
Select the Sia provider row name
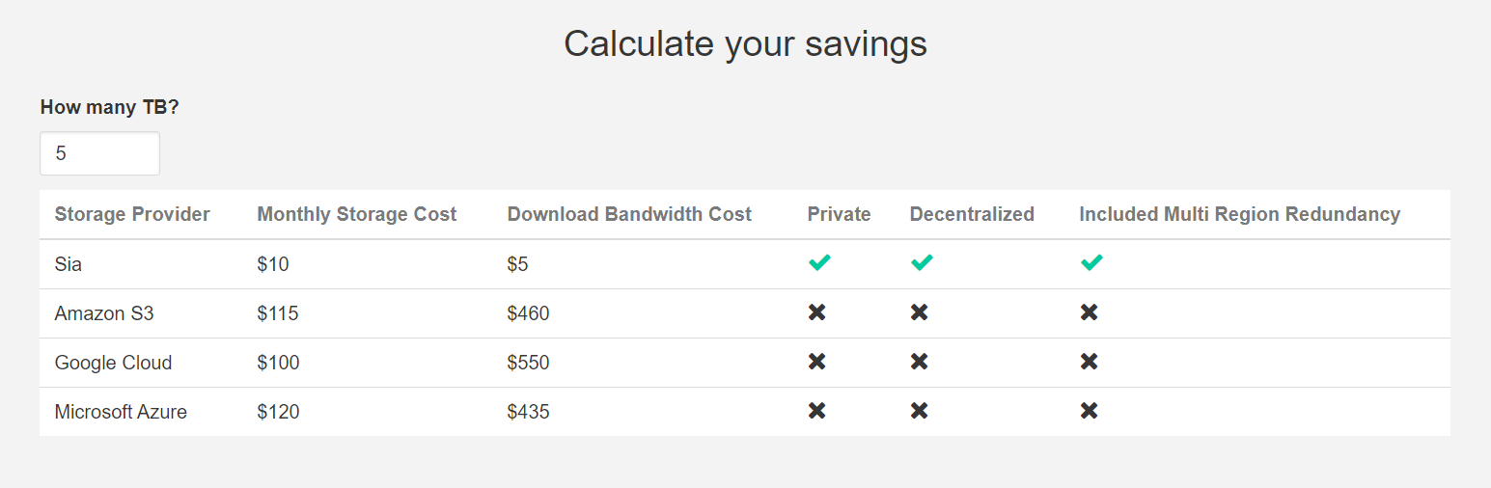coord(69,264)
